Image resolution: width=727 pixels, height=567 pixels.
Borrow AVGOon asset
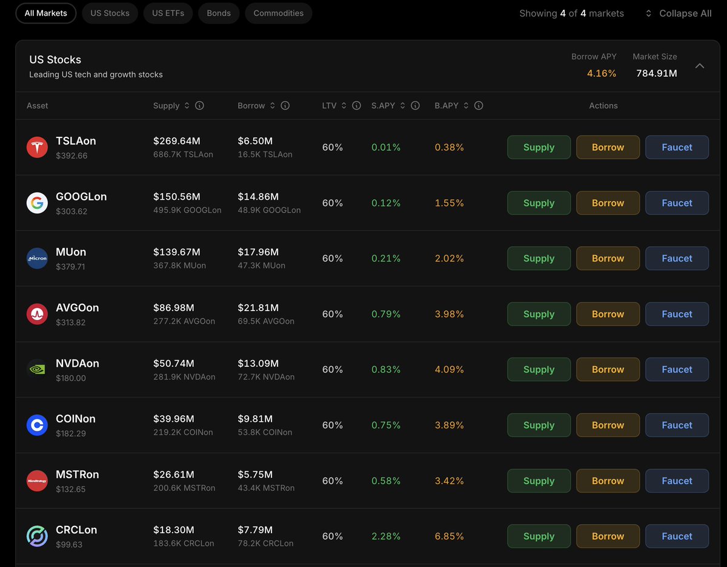pos(608,314)
